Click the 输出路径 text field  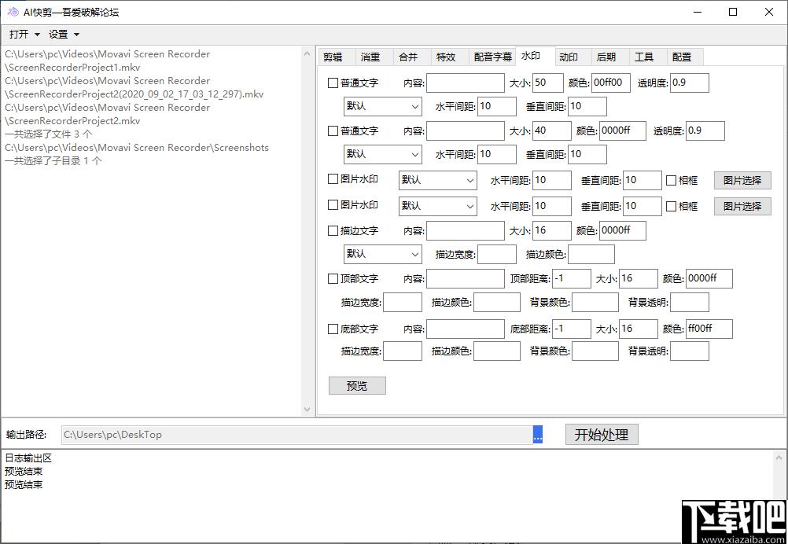coord(297,435)
